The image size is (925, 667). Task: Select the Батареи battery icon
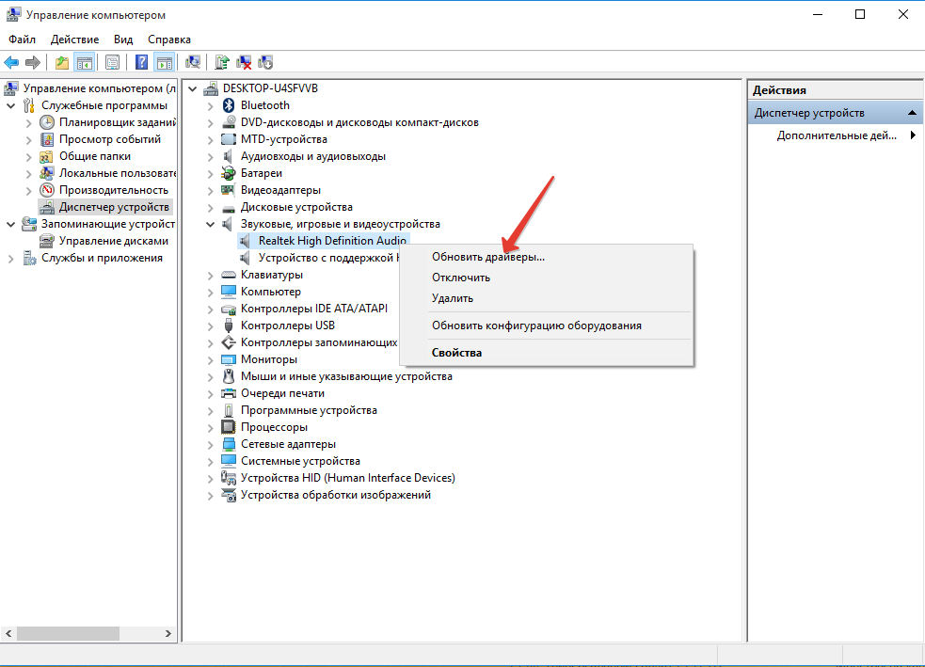229,173
